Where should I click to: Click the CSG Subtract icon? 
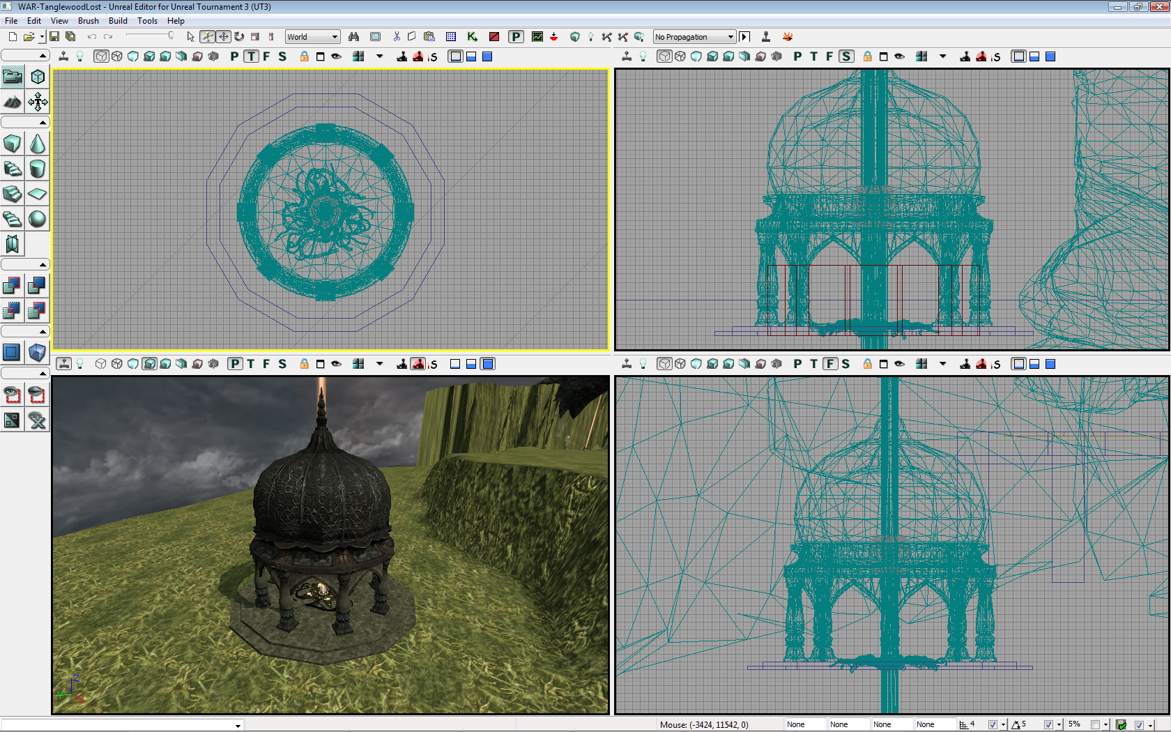[38, 285]
